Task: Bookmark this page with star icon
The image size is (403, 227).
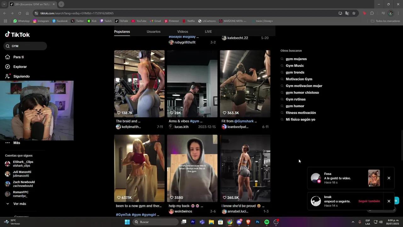Action: click(x=354, y=13)
